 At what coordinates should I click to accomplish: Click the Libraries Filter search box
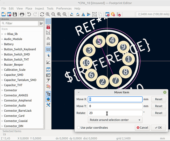tap(19, 23)
